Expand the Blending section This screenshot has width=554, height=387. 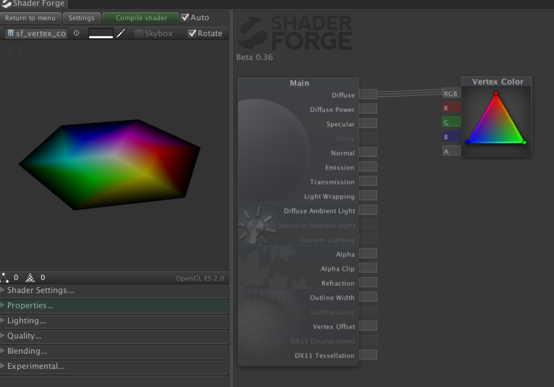click(114, 351)
